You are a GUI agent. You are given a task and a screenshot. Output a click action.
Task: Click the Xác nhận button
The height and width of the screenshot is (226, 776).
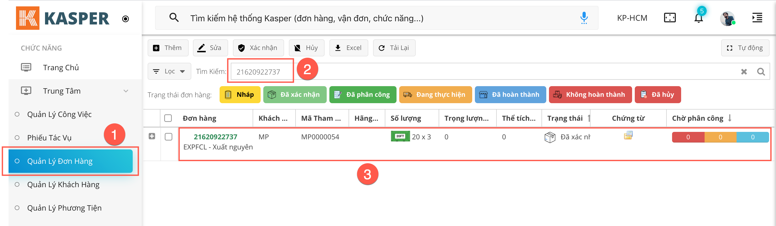point(258,48)
